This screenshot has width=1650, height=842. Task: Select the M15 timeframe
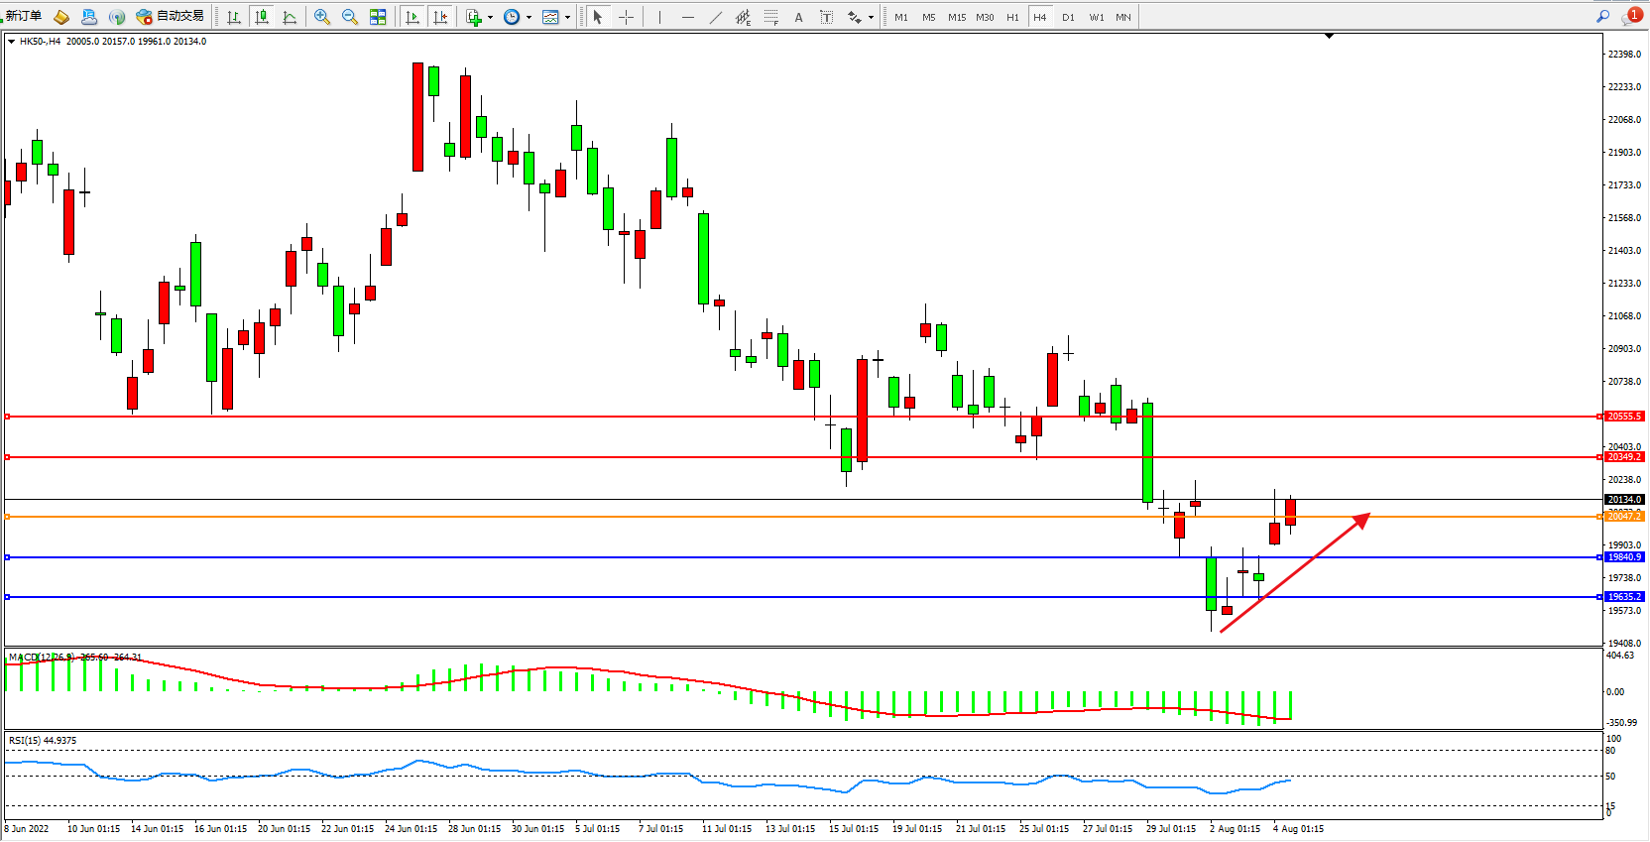point(956,17)
